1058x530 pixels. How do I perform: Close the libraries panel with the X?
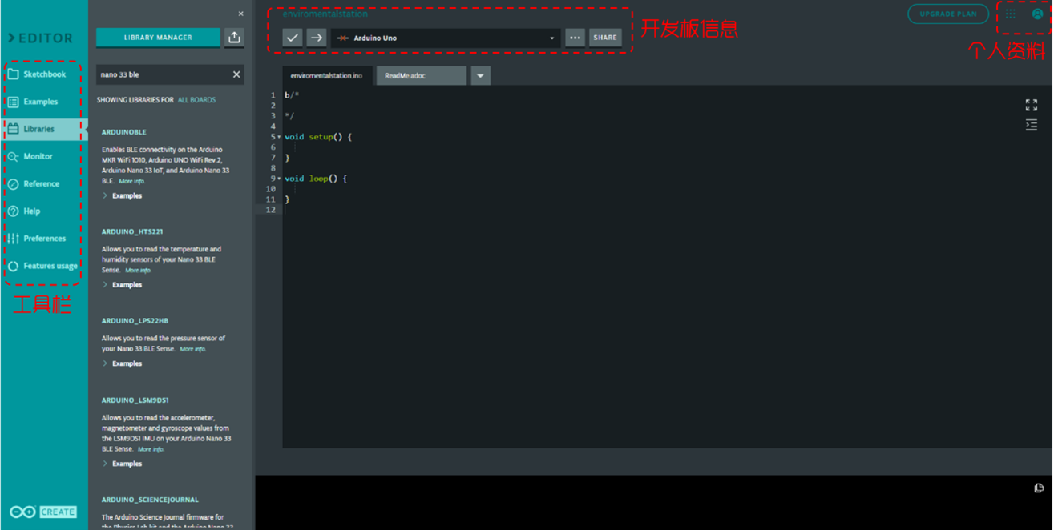240,14
